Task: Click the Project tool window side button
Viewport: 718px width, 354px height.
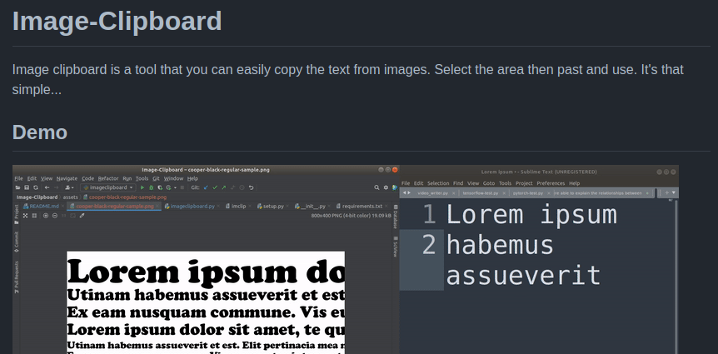Action: pos(16,212)
